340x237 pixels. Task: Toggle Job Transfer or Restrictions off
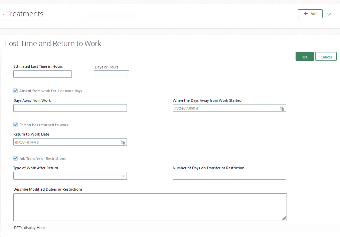point(15,158)
